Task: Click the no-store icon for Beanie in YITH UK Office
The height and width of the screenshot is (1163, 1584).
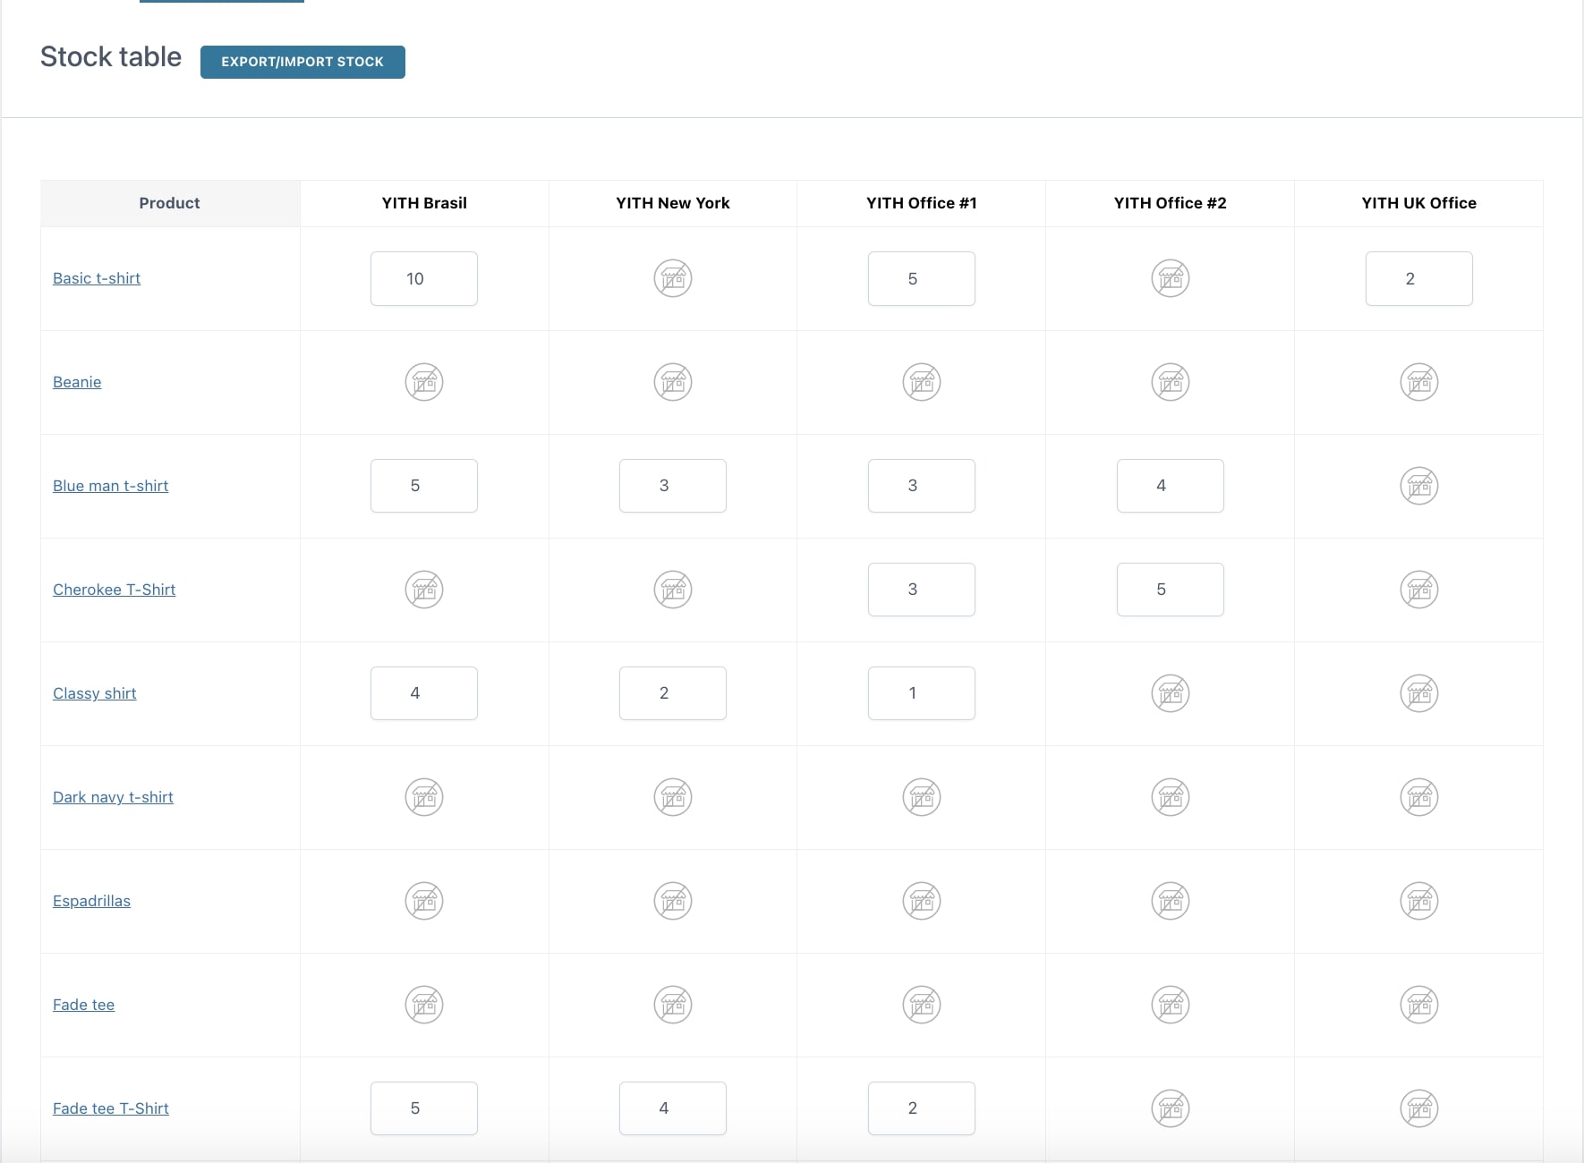Action: (1419, 382)
